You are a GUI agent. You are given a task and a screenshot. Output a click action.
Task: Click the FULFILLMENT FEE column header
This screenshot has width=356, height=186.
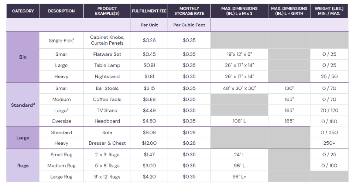(149, 11)
